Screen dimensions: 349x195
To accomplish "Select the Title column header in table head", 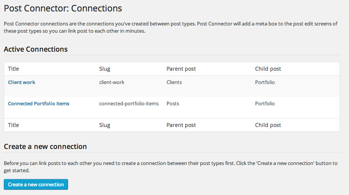I will click(x=13, y=69).
